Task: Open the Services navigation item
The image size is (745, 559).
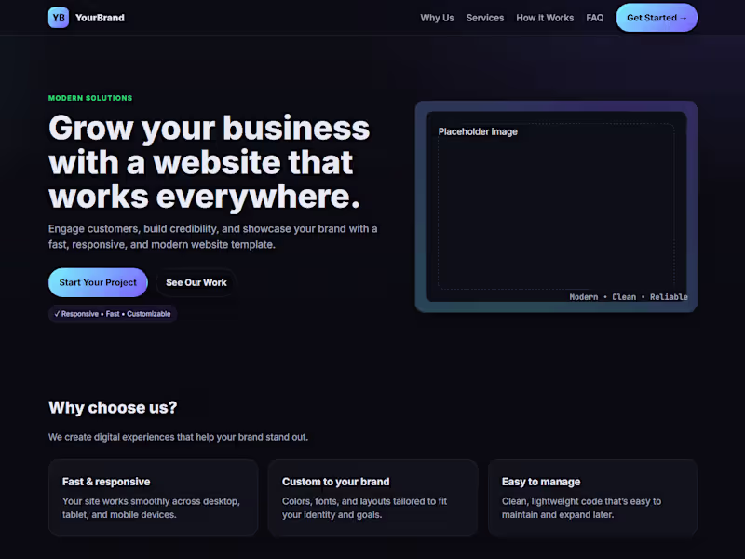Action: (485, 18)
